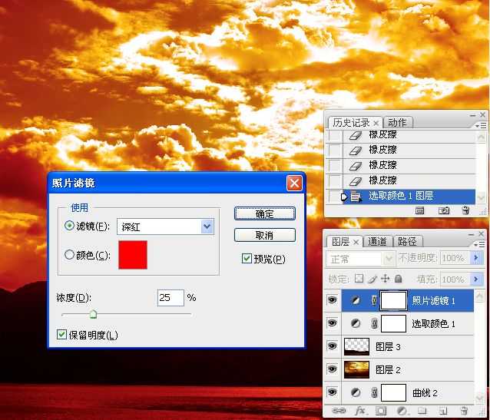Toggle visibility of 图层 2
The image size is (490, 420).
333,369
